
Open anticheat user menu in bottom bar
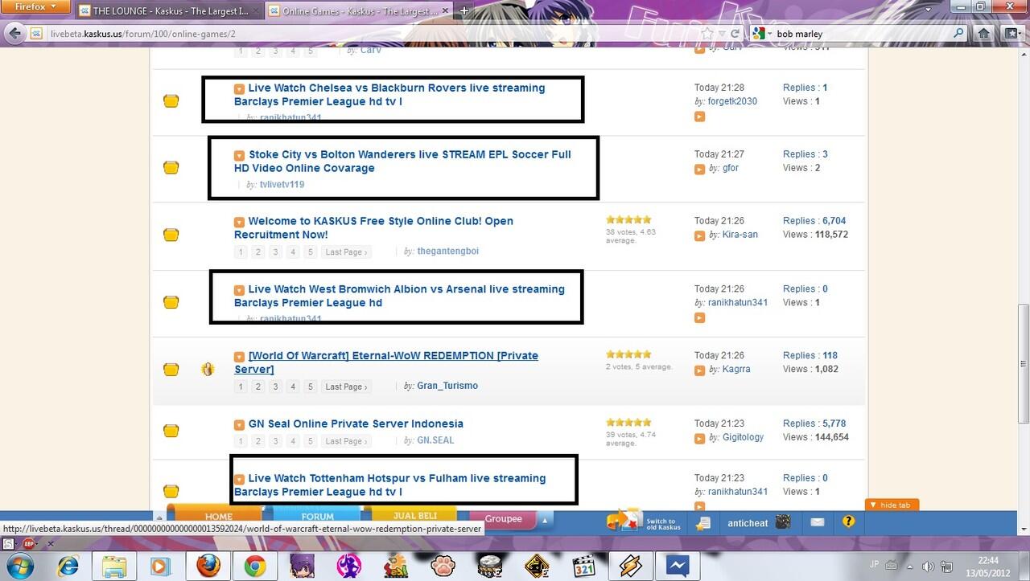tap(758, 522)
